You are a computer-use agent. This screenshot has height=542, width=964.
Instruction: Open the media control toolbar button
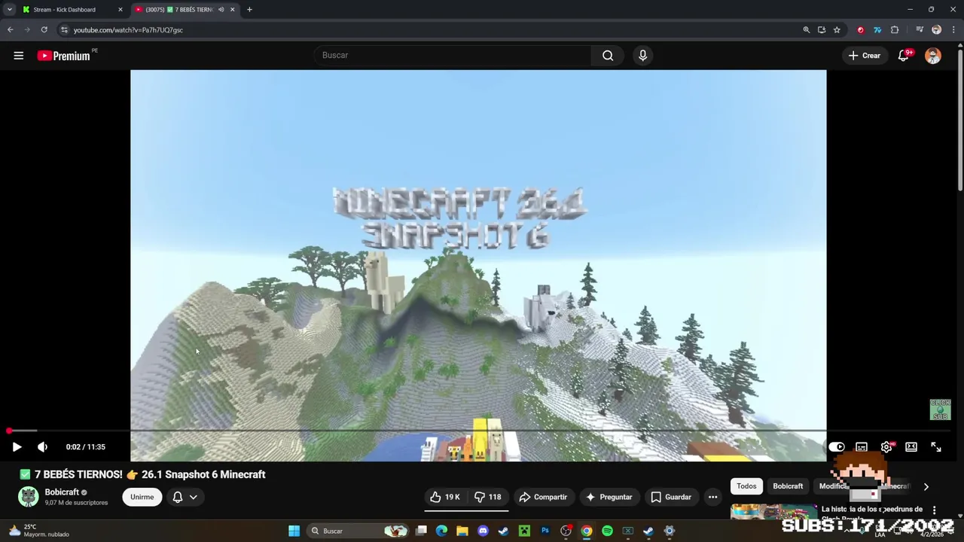point(920,30)
